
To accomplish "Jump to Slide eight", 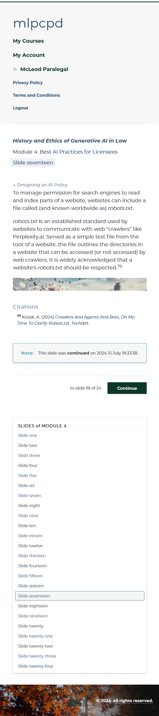I will click(x=29, y=506).
